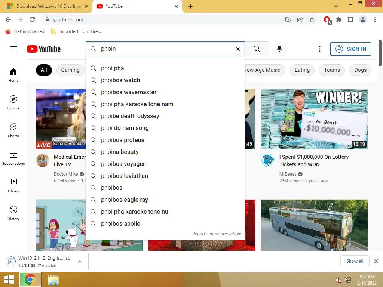Choose suggestion "phoi pha karaoke tone nam"
The width and height of the screenshot is (383, 287).
(x=165, y=104)
